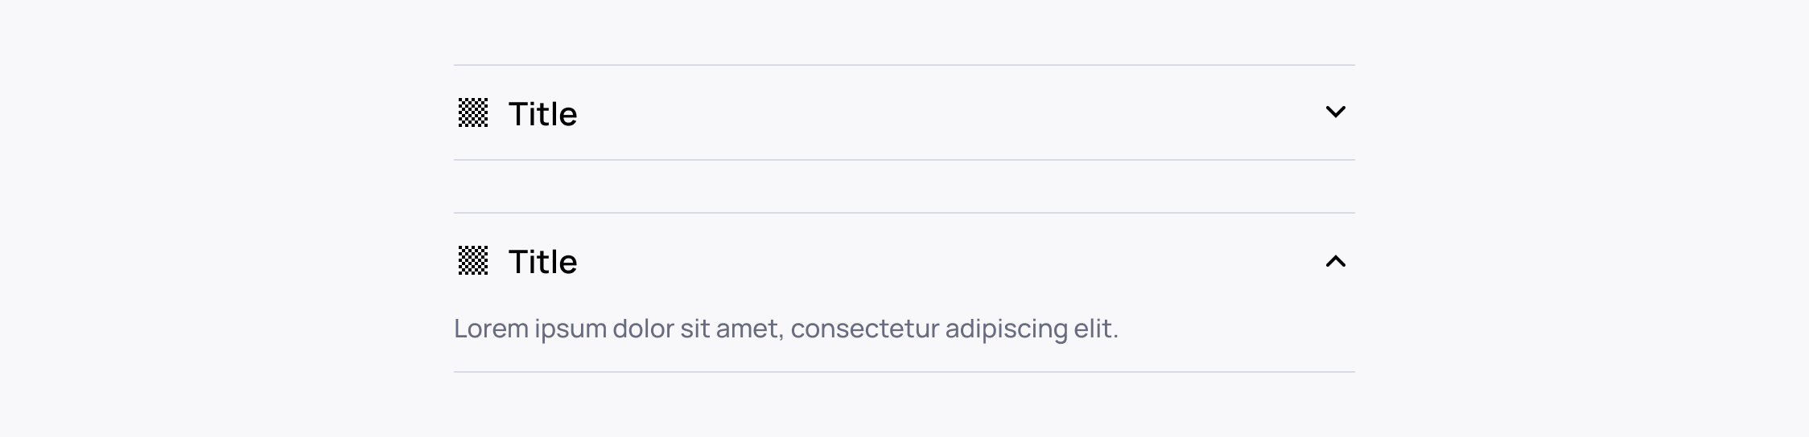The width and height of the screenshot is (1809, 437).
Task: Click the checkerboard icon in the collapsed accordion
Action: (x=473, y=112)
